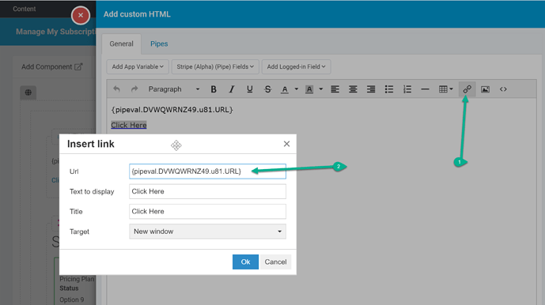Click the Title input field
The image size is (545, 305).
pos(207,212)
